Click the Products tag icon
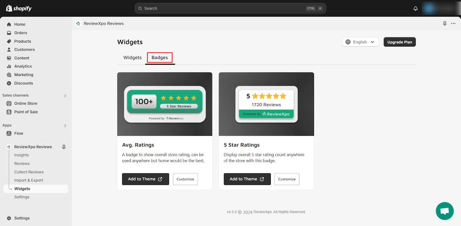 (x=9, y=41)
